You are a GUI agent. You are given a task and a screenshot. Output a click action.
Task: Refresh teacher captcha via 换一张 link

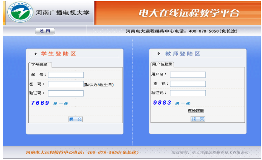[x=183, y=103]
